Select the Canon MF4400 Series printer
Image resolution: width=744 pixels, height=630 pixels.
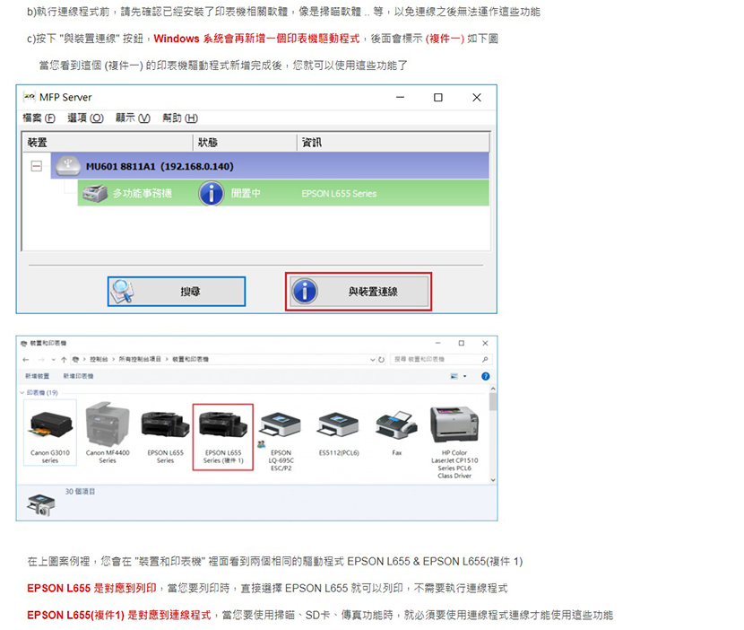108,433
